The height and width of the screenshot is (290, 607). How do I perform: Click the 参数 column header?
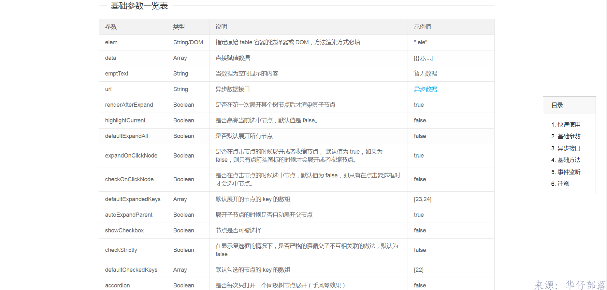coord(111,27)
